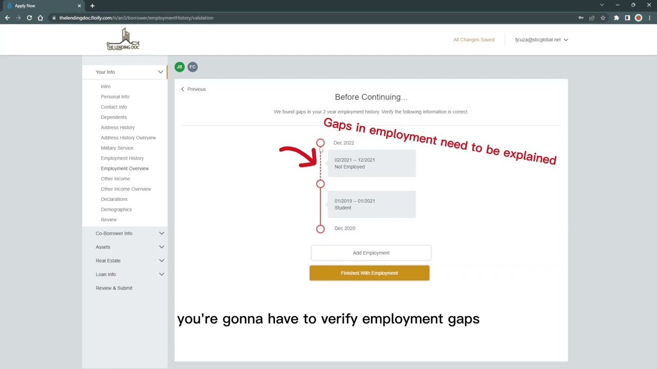Open the browser home page

point(41,17)
